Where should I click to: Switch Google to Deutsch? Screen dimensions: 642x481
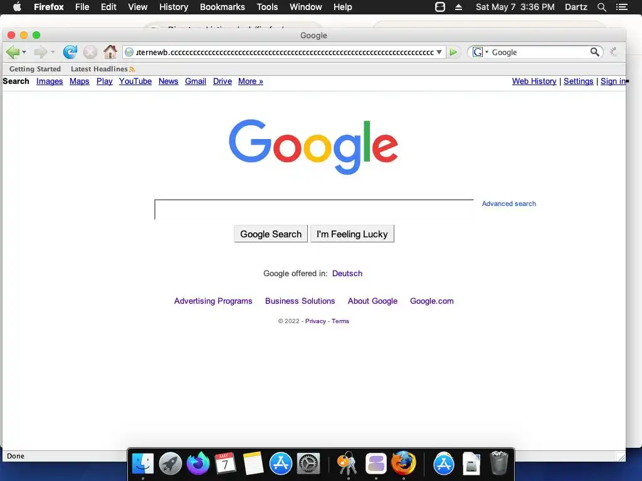347,273
